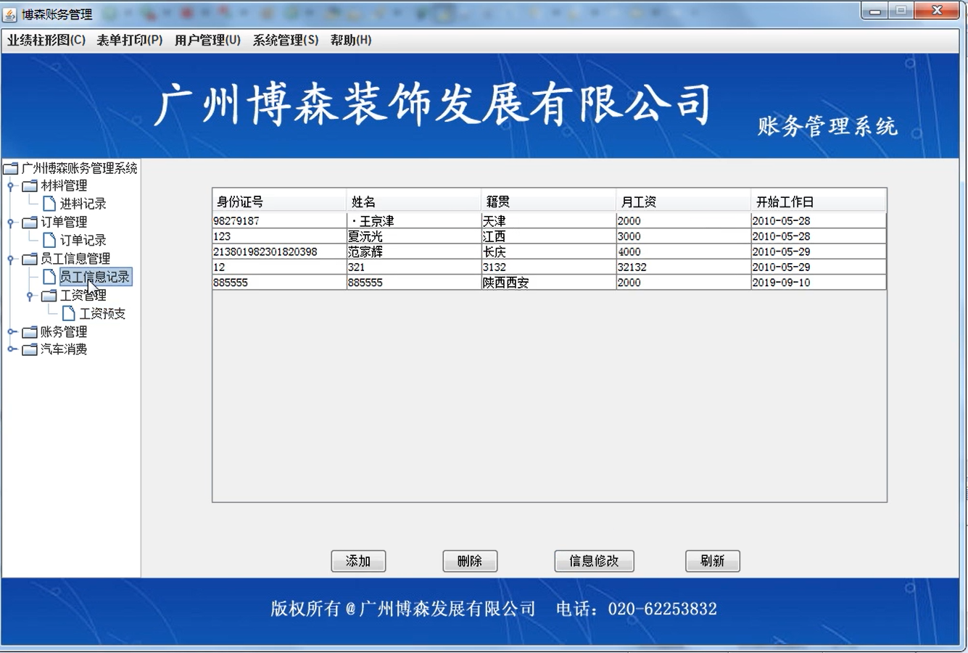
Task: Expand the 汽车消费 tree node handle
Action: tap(11, 349)
